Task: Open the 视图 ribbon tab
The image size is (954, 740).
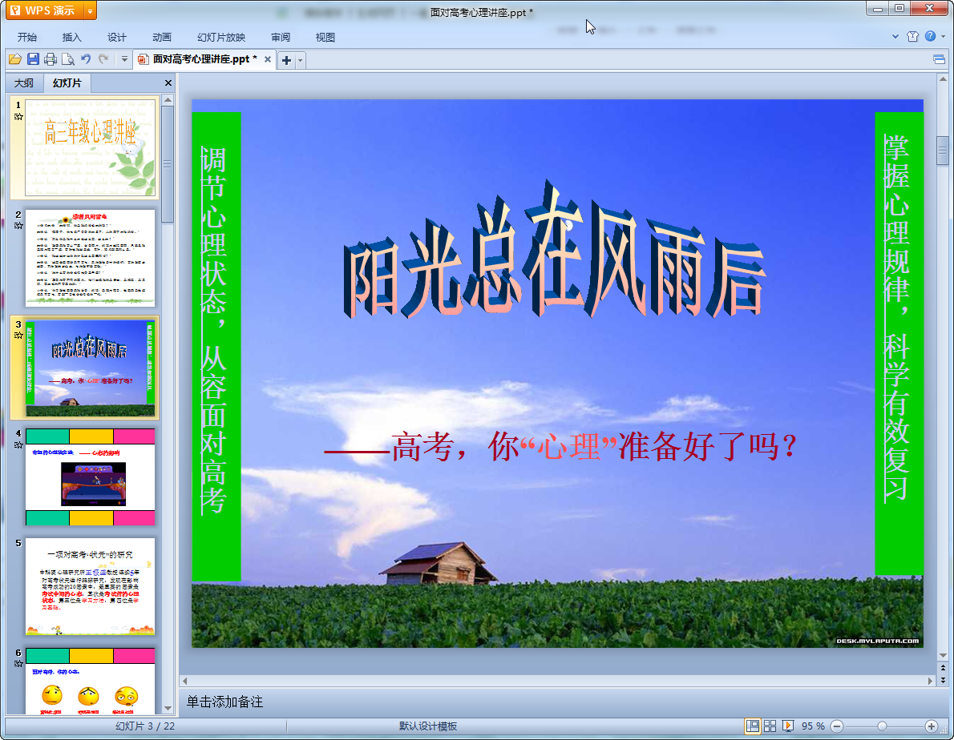Action: click(325, 37)
